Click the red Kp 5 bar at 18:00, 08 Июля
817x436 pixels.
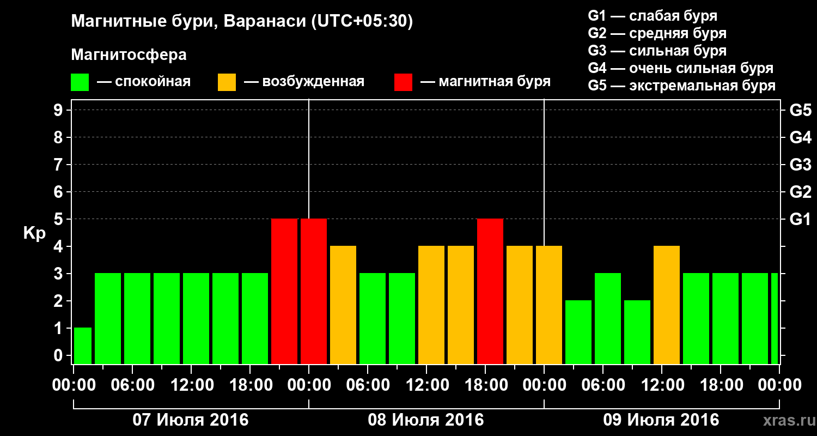point(490,291)
